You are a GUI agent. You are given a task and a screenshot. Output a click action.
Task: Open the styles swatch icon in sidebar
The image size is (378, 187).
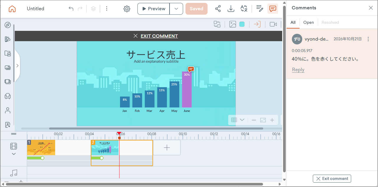8,39
